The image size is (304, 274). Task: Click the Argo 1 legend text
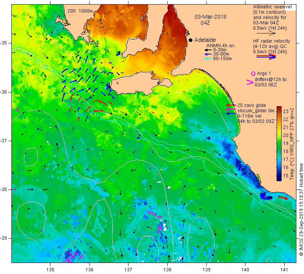pos(264,73)
